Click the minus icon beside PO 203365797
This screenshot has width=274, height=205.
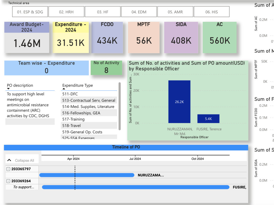coord(8,169)
